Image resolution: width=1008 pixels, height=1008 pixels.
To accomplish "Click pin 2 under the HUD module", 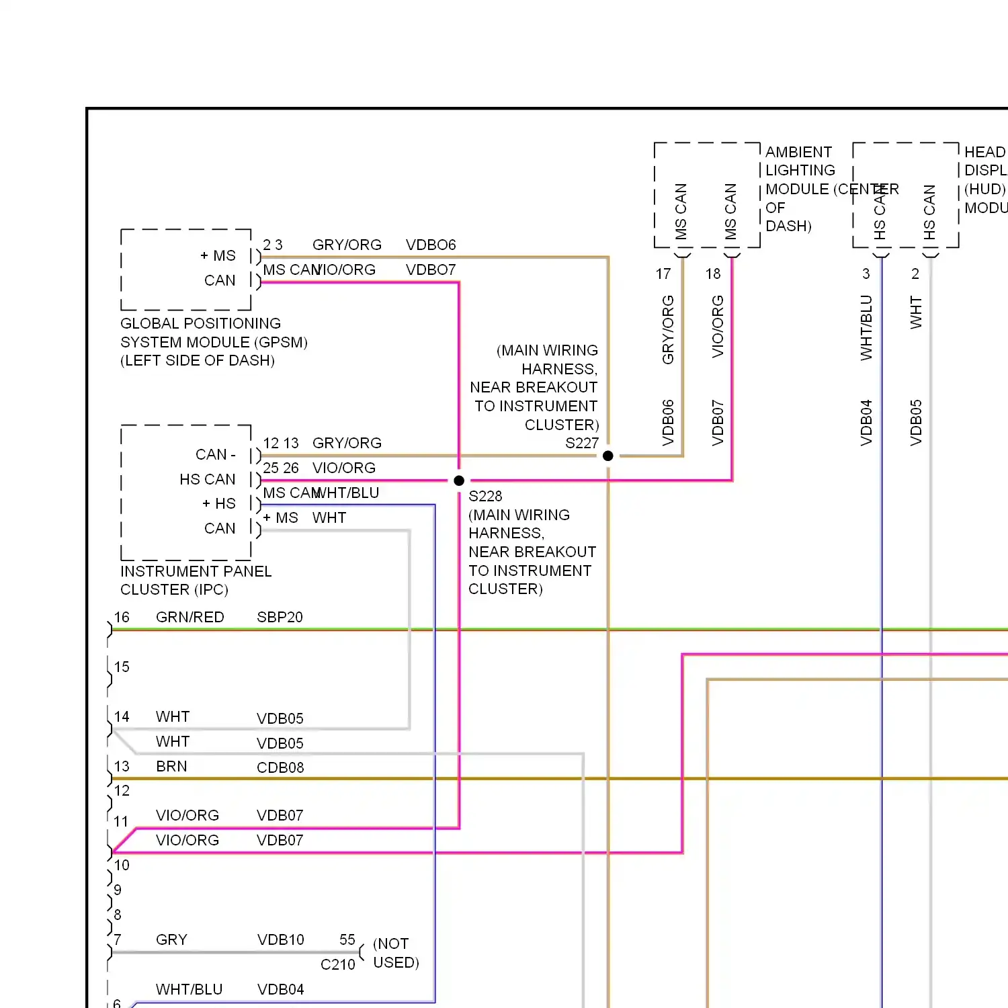I will pos(915,274).
